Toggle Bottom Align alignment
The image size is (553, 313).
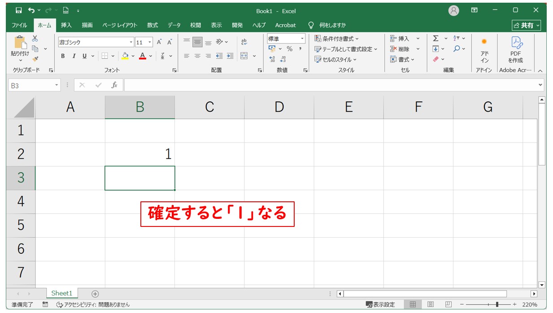coord(208,42)
